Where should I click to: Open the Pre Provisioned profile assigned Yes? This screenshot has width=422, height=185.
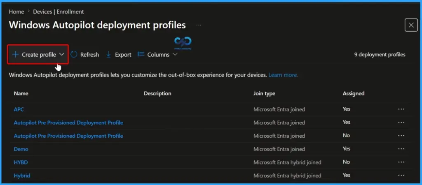[x=68, y=123]
